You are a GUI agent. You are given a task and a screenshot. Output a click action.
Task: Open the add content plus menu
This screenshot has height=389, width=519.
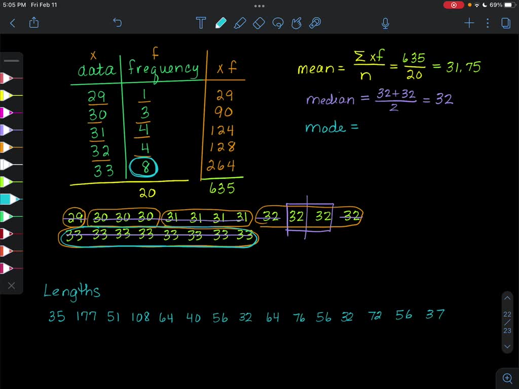click(x=469, y=23)
